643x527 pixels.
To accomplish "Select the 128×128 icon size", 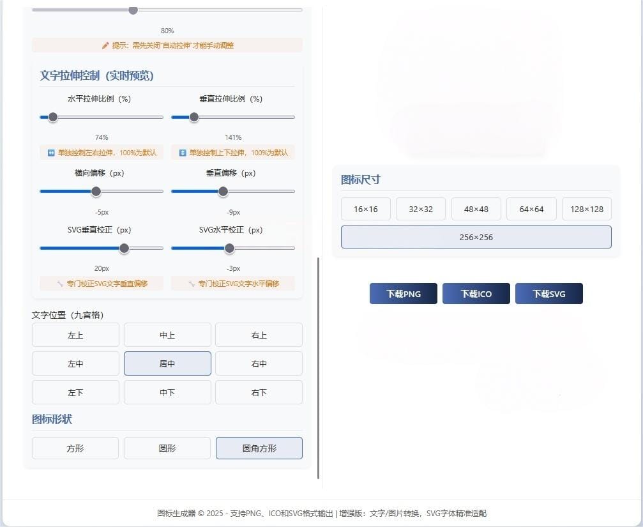I will pyautogui.click(x=586, y=208).
